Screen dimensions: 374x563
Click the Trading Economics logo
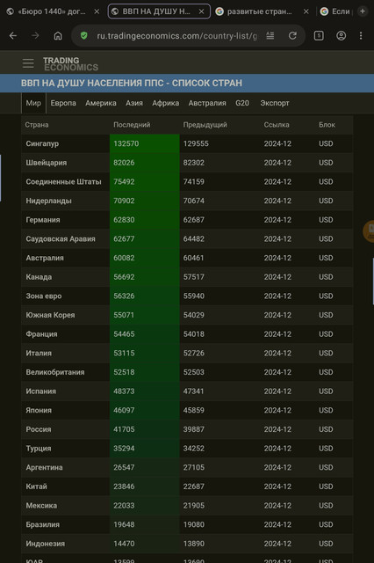pos(70,64)
